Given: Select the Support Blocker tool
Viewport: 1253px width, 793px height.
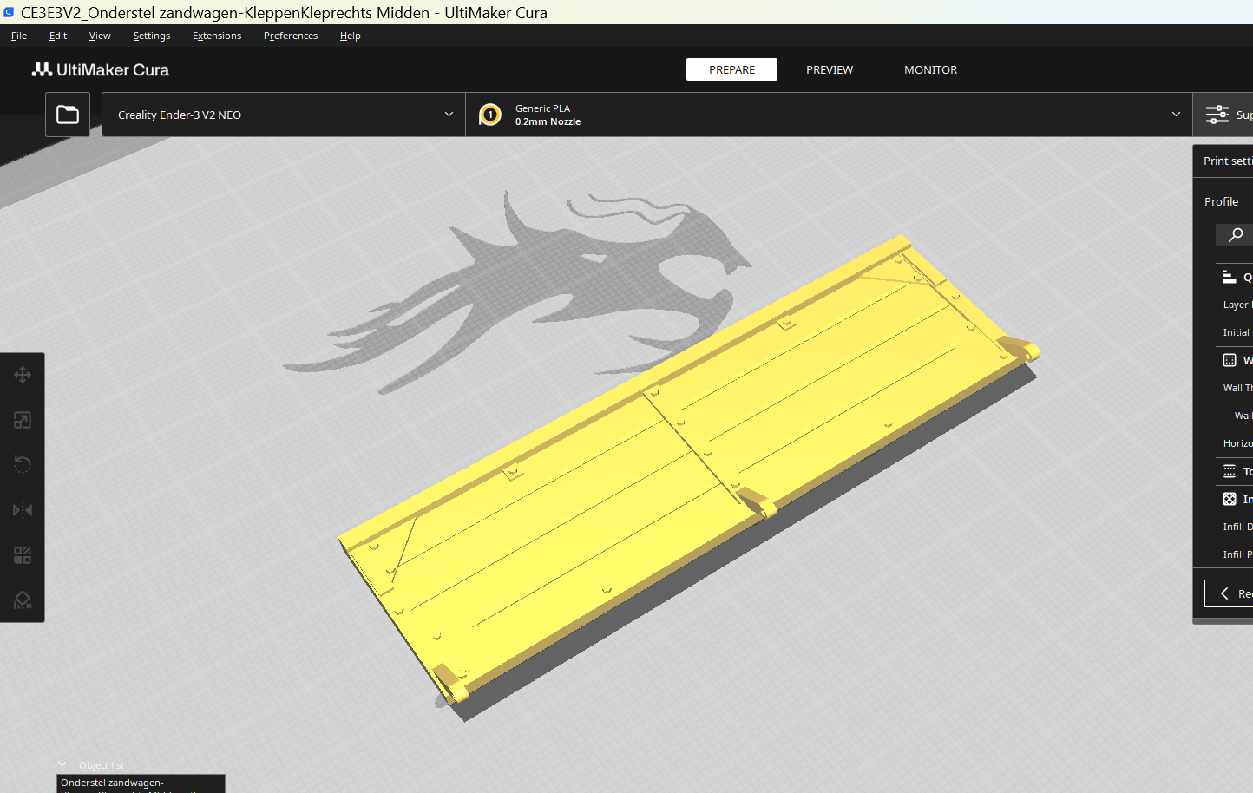Looking at the screenshot, I should pos(23,600).
